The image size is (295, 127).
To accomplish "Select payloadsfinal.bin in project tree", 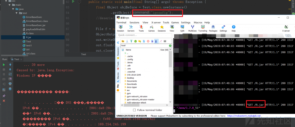I will [36, 29].
